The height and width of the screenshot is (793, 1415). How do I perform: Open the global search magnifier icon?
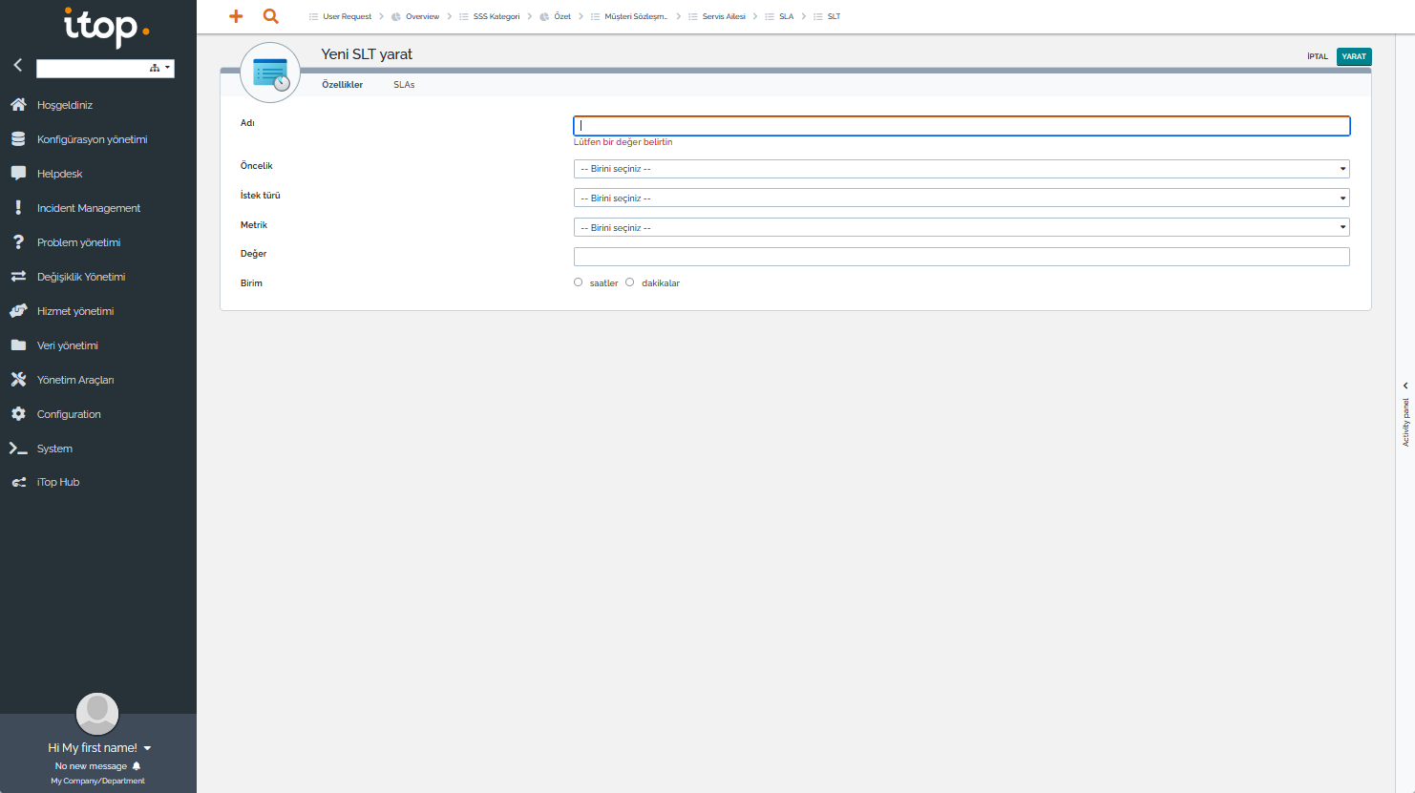(x=271, y=16)
